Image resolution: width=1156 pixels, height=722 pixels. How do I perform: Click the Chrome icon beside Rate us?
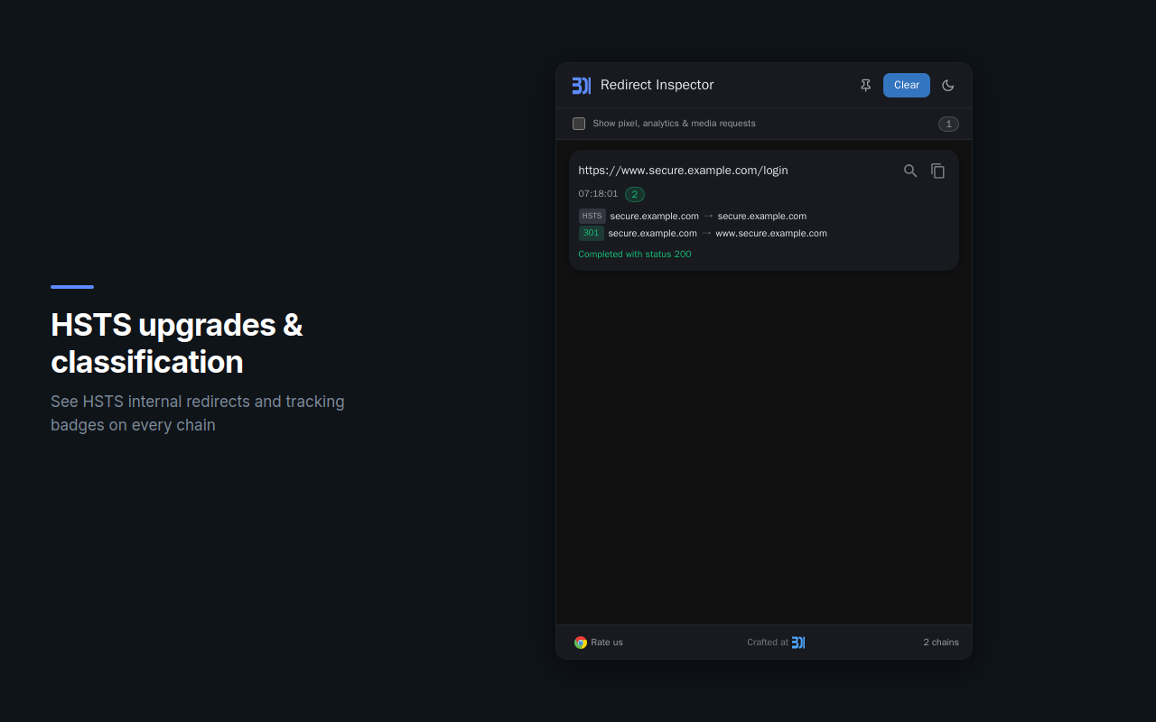[x=580, y=642]
